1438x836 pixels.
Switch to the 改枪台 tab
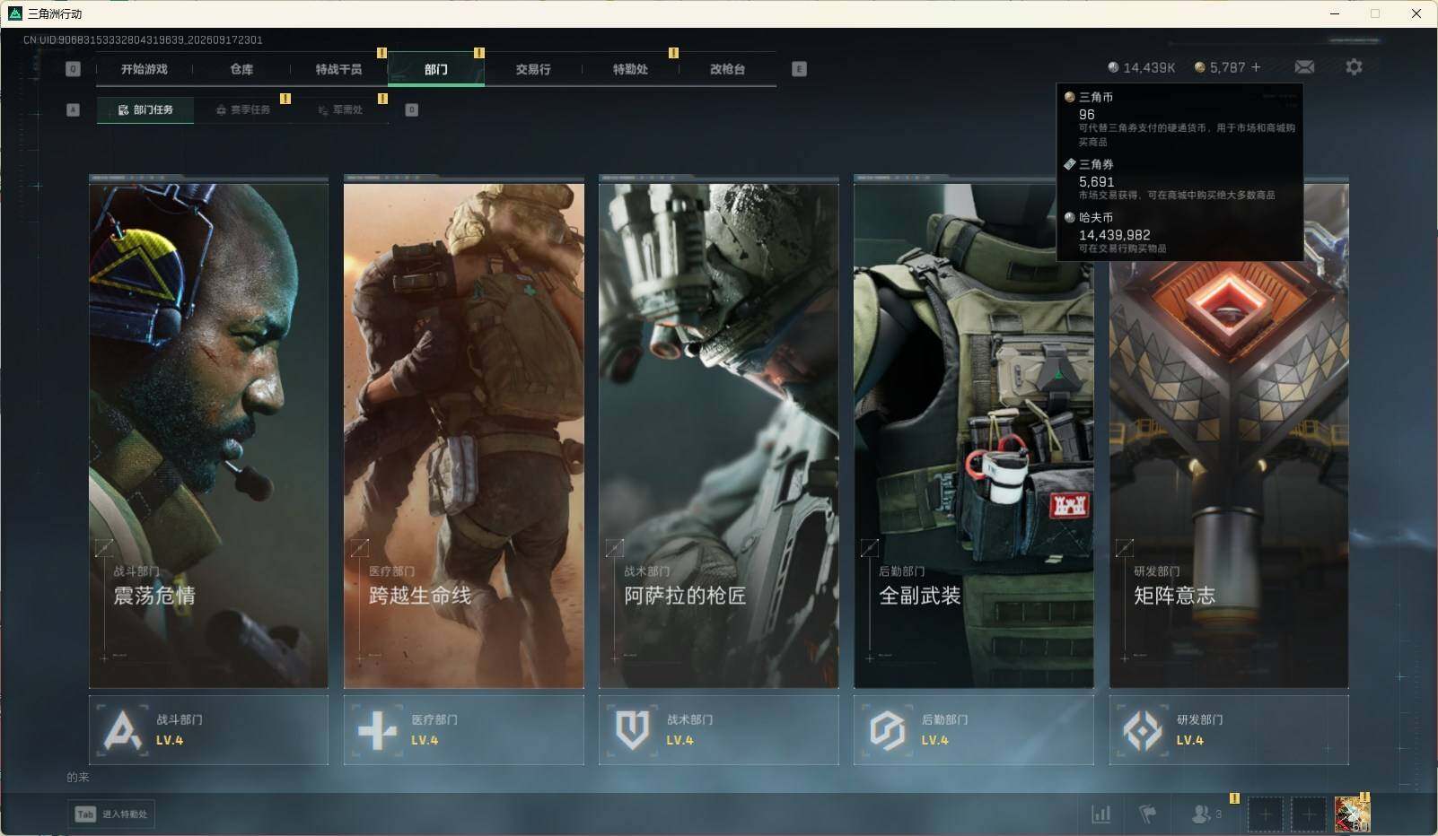(x=727, y=69)
